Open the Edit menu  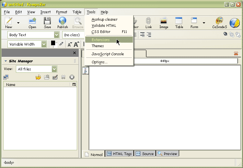coord(18,12)
